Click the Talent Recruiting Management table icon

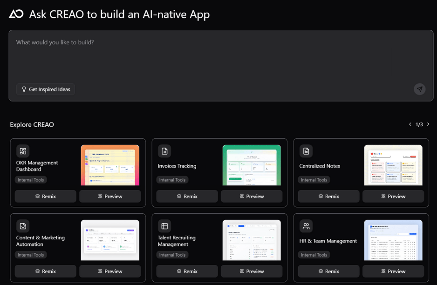pos(164,226)
